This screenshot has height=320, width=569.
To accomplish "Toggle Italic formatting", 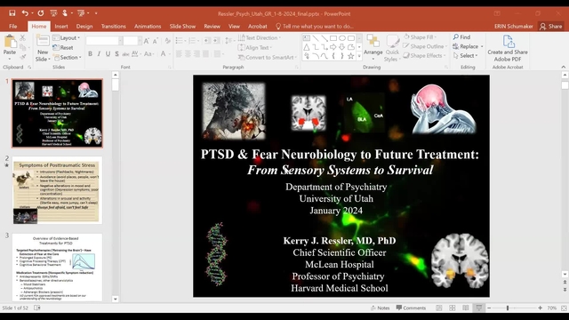I will [x=99, y=54].
